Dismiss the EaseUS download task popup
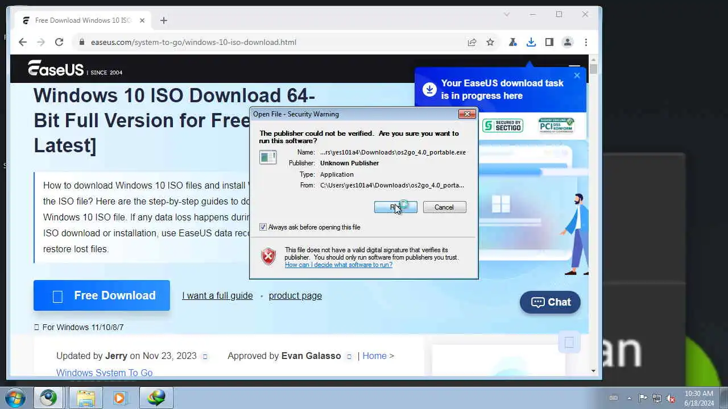Image resolution: width=728 pixels, height=409 pixels. pos(577,76)
